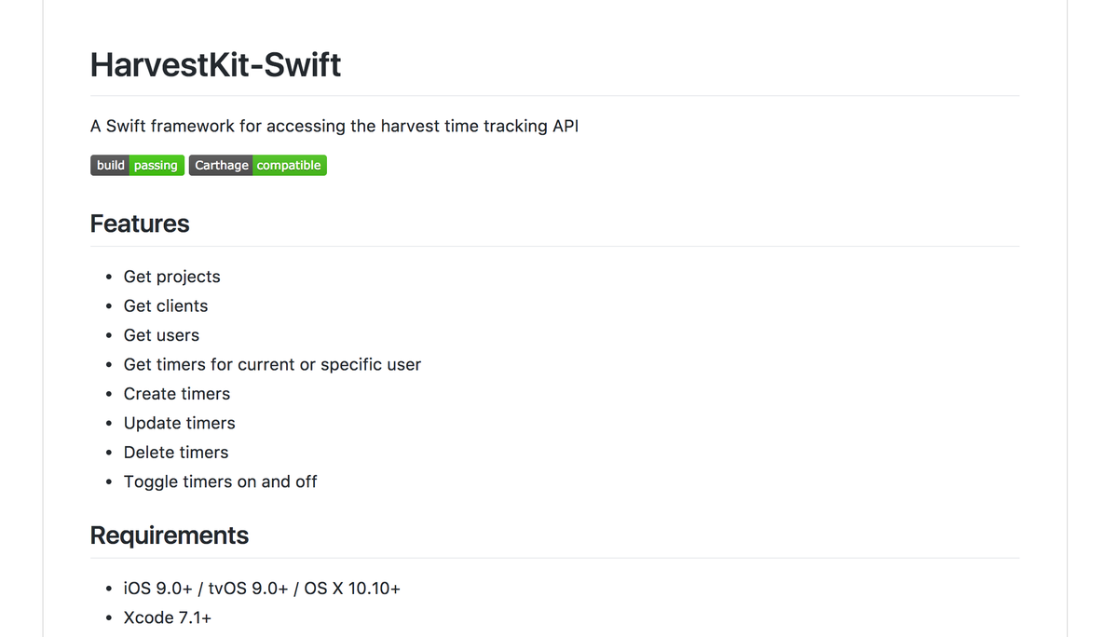
Task: Click the Requirements section heading
Action: [170, 535]
